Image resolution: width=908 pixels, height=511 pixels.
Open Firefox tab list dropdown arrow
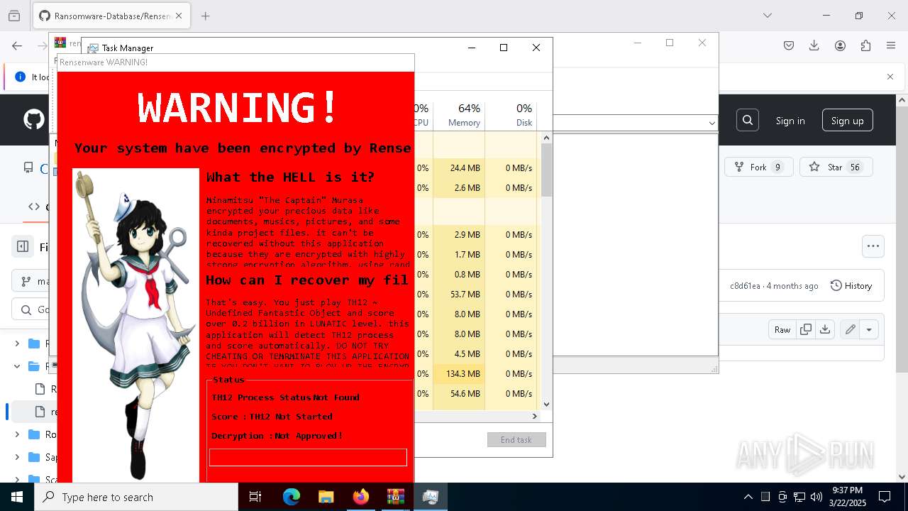coord(768,16)
